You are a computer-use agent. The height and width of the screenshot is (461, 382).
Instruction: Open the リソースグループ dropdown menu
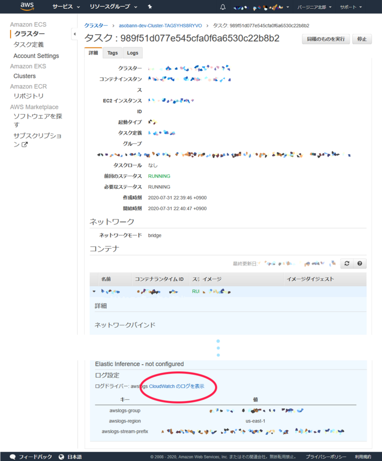tap(113, 7)
